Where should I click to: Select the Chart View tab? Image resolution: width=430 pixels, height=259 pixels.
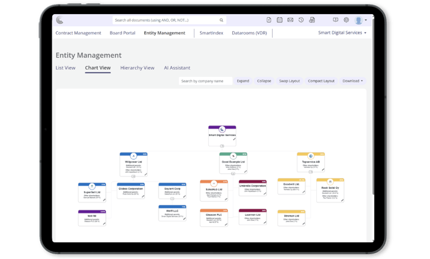tap(98, 68)
